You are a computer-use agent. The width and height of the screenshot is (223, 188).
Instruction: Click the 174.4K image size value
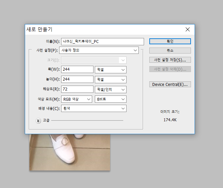pyautogui.click(x=170, y=120)
